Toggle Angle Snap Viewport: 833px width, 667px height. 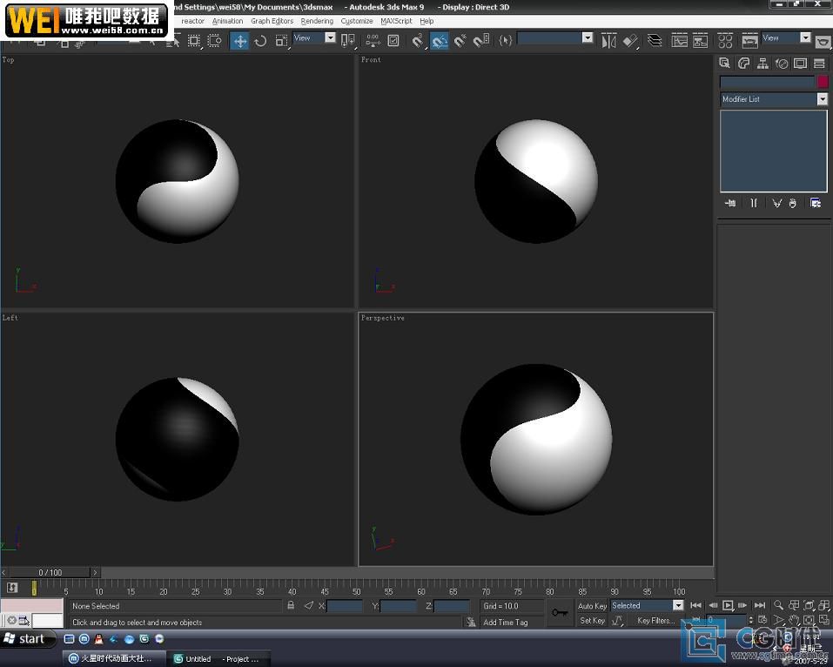point(440,41)
